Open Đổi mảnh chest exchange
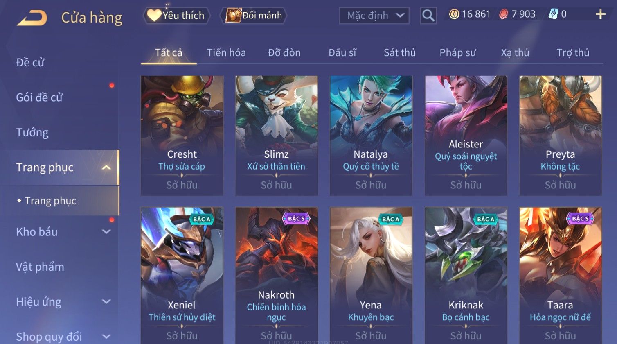 click(x=254, y=16)
